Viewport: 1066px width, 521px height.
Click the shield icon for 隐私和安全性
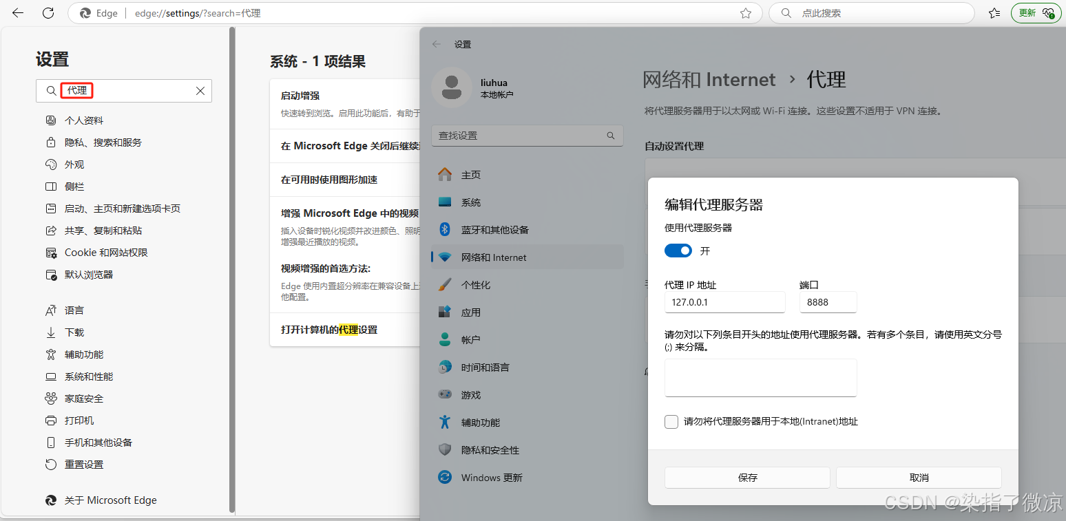coord(445,450)
